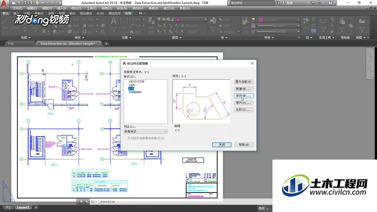
Task: Click the 替代(O)... button
Action: click(x=243, y=103)
